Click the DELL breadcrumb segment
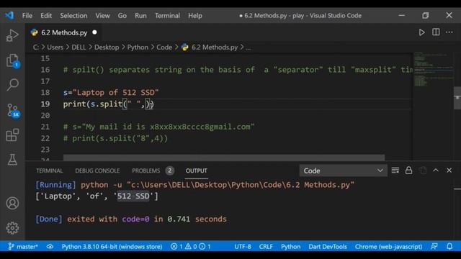This screenshot has height=259, width=461. [79, 47]
